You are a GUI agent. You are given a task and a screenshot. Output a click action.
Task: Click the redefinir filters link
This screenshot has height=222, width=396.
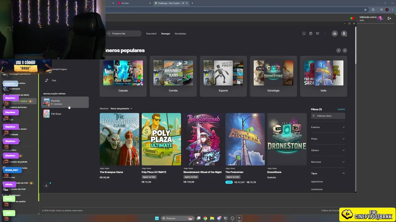pyautogui.click(x=341, y=109)
